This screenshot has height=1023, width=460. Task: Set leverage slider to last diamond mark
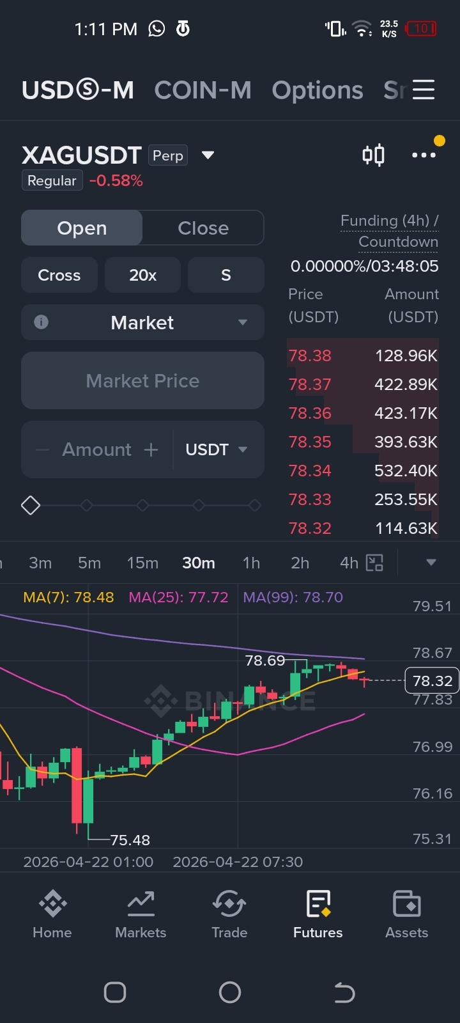tap(255, 506)
